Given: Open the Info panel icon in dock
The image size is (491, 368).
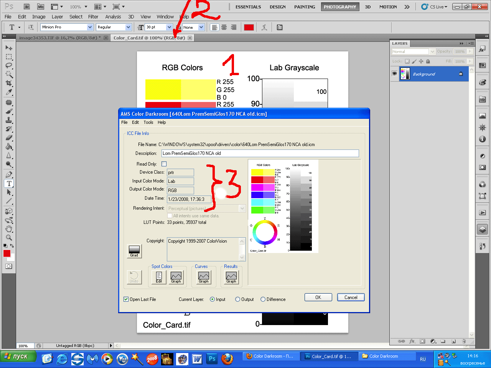Looking at the screenshot, I should (483, 139).
